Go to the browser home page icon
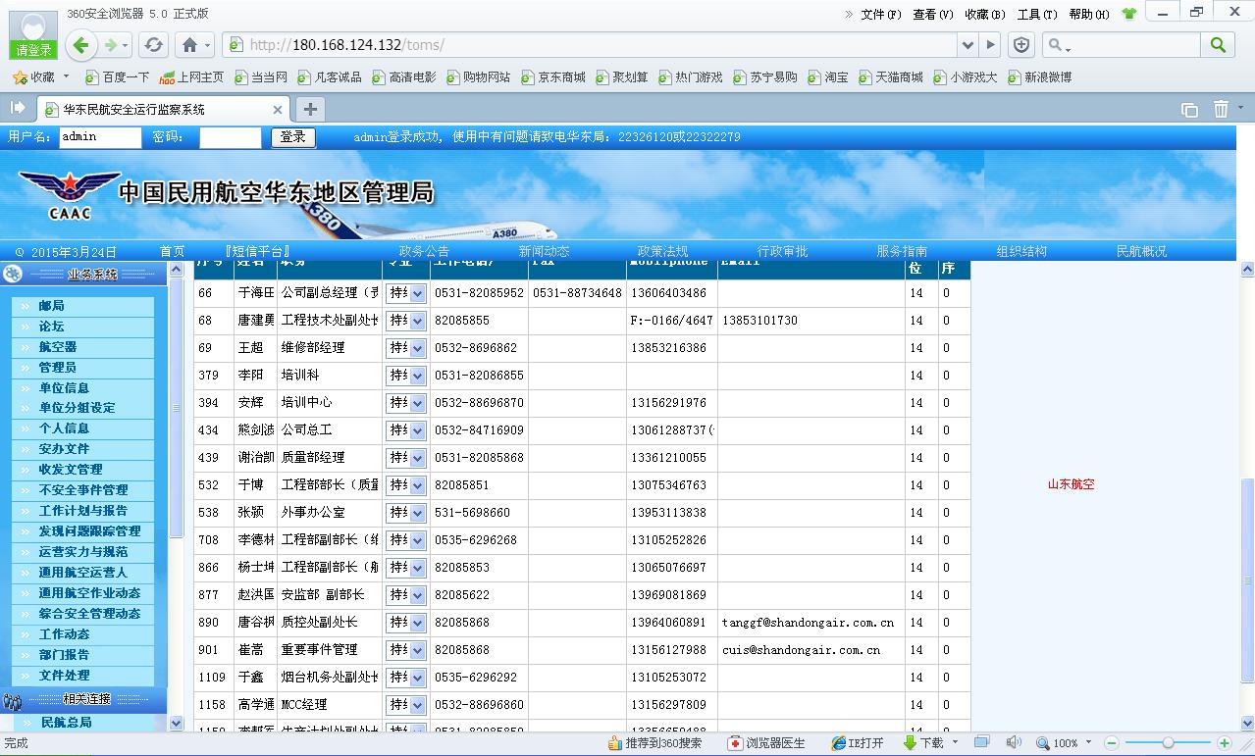This screenshot has height=756, width=1255. (x=189, y=45)
